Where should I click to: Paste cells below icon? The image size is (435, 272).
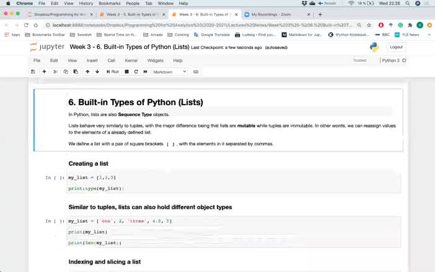(x=76, y=72)
